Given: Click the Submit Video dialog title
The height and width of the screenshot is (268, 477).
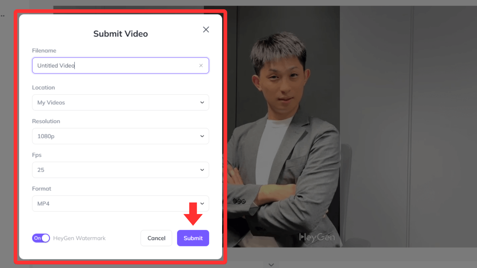Looking at the screenshot, I should 120,34.
